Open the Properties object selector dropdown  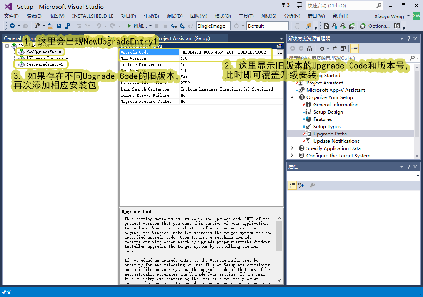418,176
